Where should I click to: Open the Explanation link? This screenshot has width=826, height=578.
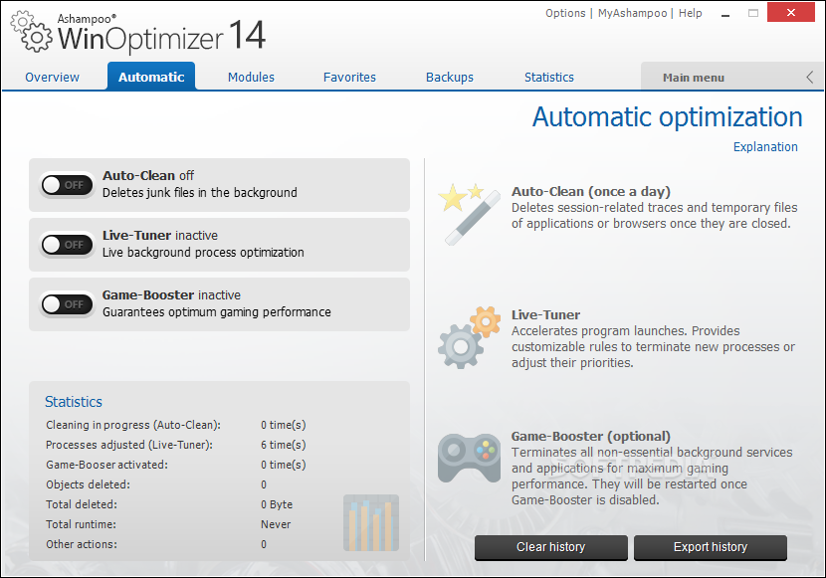pos(765,147)
